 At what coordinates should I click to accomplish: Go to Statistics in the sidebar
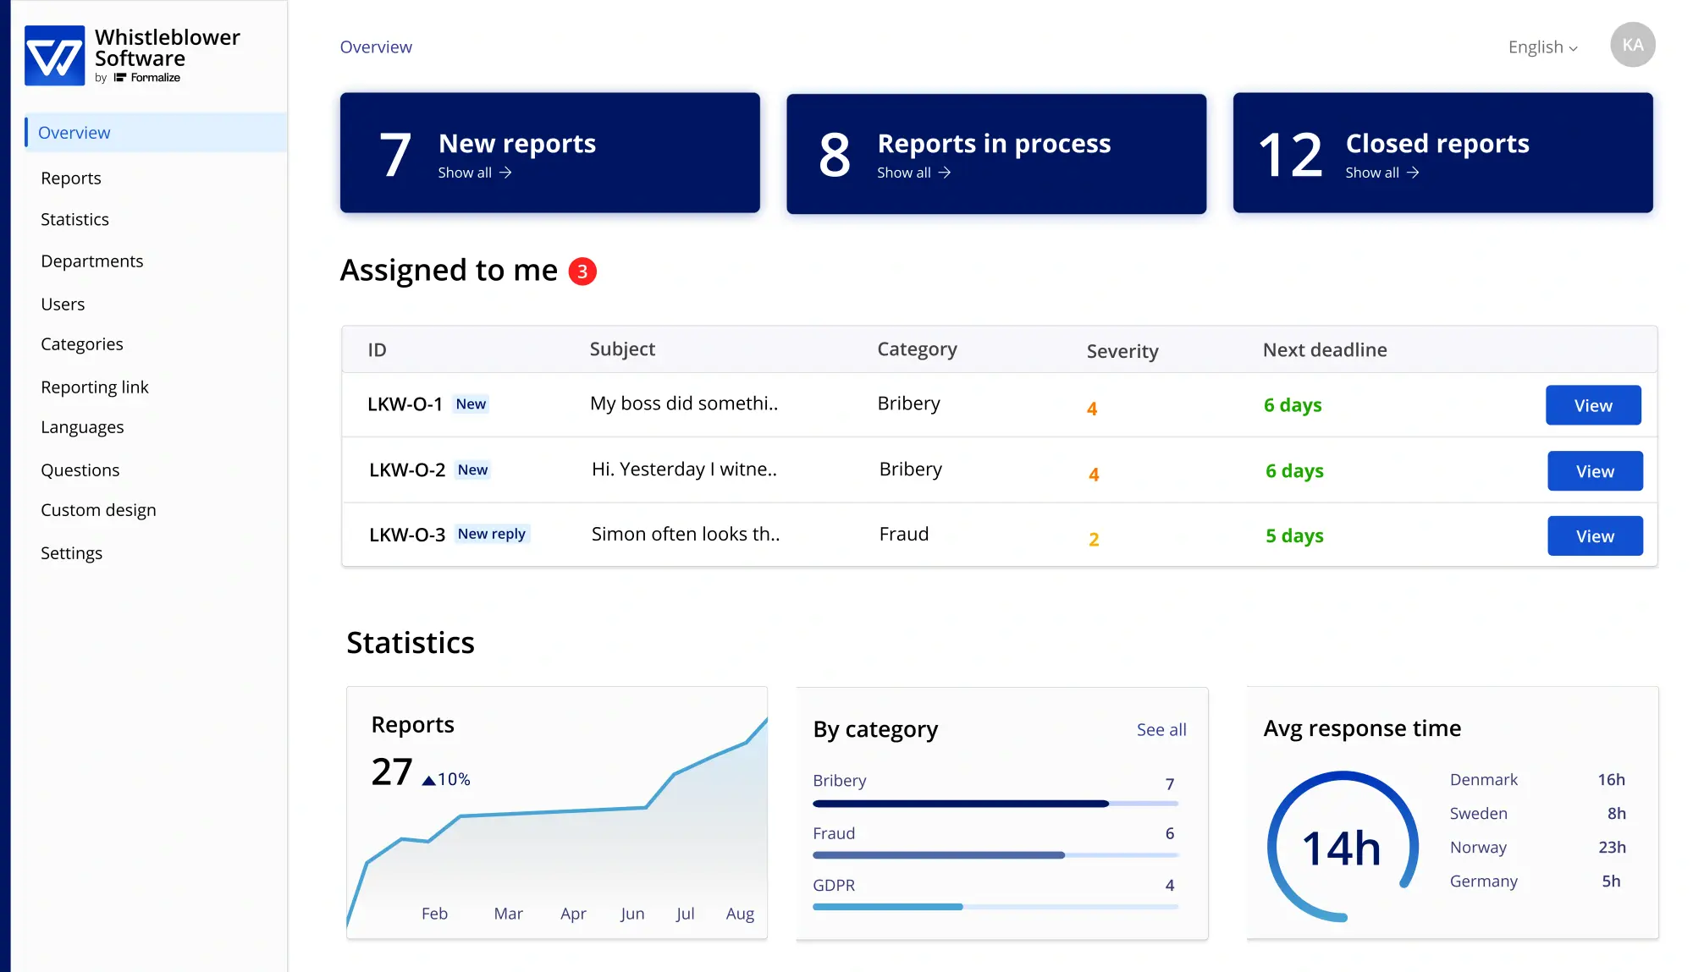pos(74,220)
